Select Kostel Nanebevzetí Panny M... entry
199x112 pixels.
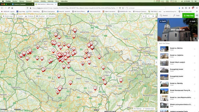pyautogui.click(x=178, y=91)
